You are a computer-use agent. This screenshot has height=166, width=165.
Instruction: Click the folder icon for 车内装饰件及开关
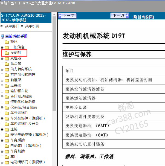coord(7,124)
